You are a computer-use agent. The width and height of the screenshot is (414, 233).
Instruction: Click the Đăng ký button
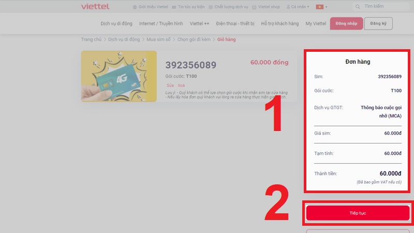click(x=378, y=23)
